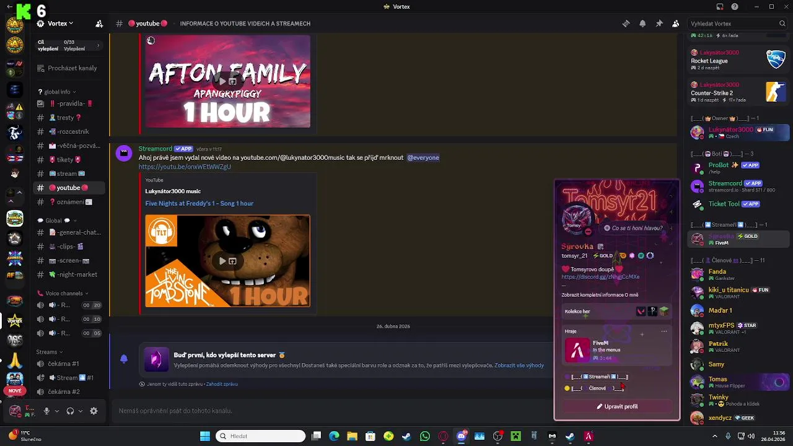Play the Five Nights at Freddy's video
Screen dimensions: 793x446
coord(222,261)
